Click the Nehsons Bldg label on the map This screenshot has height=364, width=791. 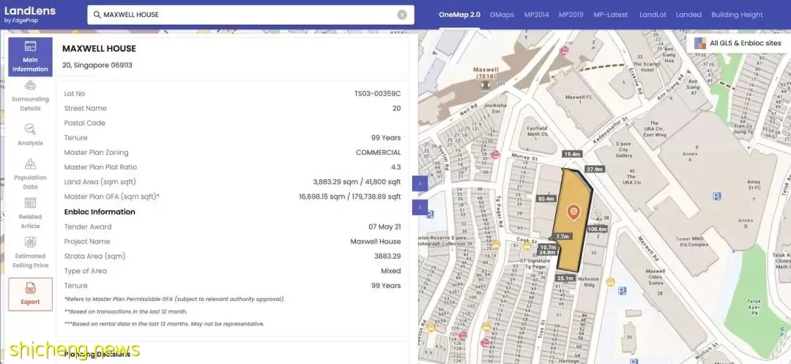pyautogui.click(x=588, y=281)
